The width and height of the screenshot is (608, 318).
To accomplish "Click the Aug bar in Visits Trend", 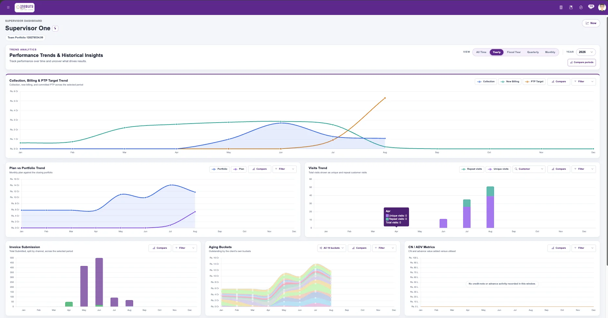I will click(490, 207).
